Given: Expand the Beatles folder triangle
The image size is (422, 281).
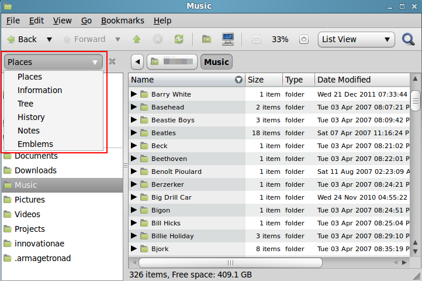Looking at the screenshot, I should [134, 133].
